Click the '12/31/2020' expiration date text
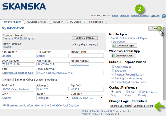The image size is (166, 116). [118, 42]
